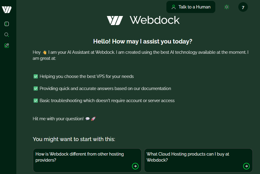260x174 pixels.
Task: Toggle light theme with the sun icon
Action: coord(227,7)
